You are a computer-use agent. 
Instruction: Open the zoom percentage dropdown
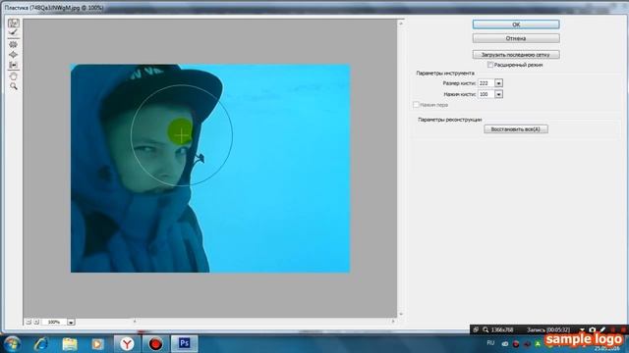pos(71,323)
